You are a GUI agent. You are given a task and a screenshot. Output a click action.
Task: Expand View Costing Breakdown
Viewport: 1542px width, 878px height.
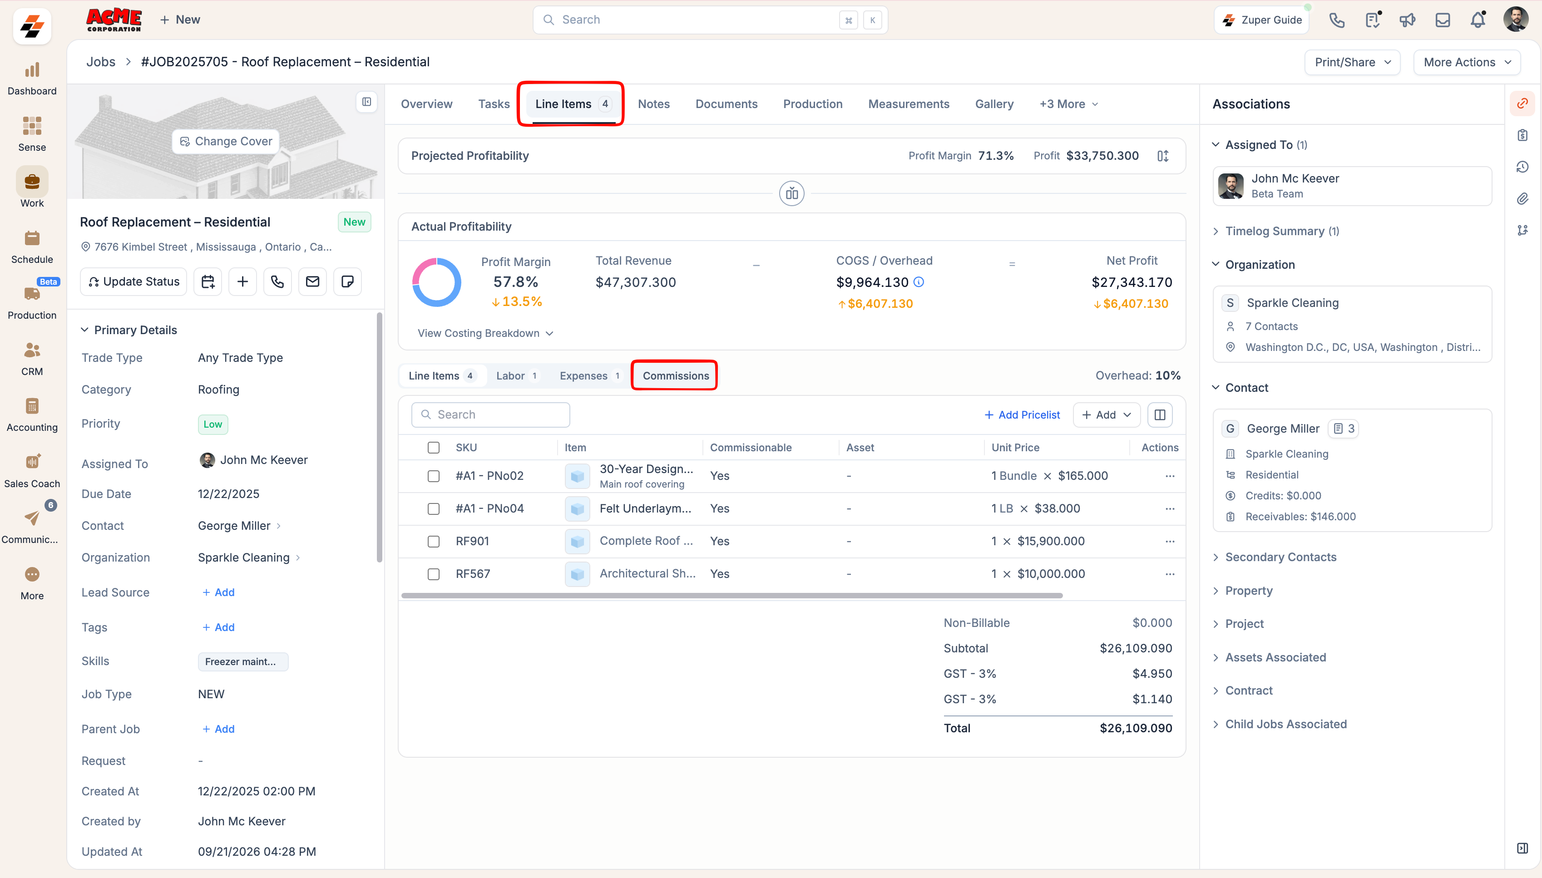tap(485, 334)
